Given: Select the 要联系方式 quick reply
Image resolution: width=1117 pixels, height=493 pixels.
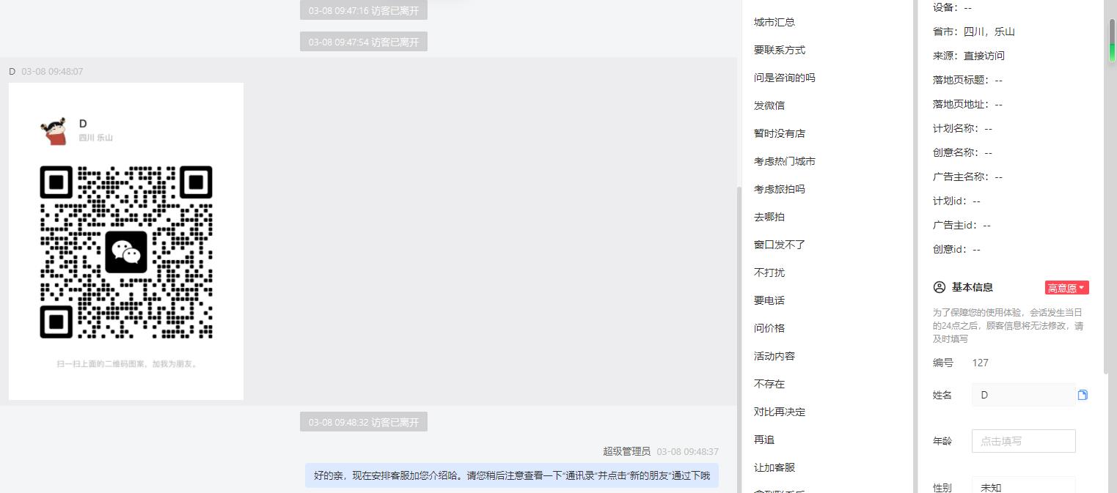Looking at the screenshot, I should [780, 50].
